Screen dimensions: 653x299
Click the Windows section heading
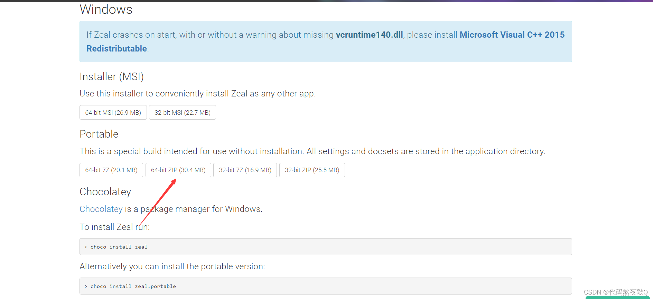[x=106, y=9]
